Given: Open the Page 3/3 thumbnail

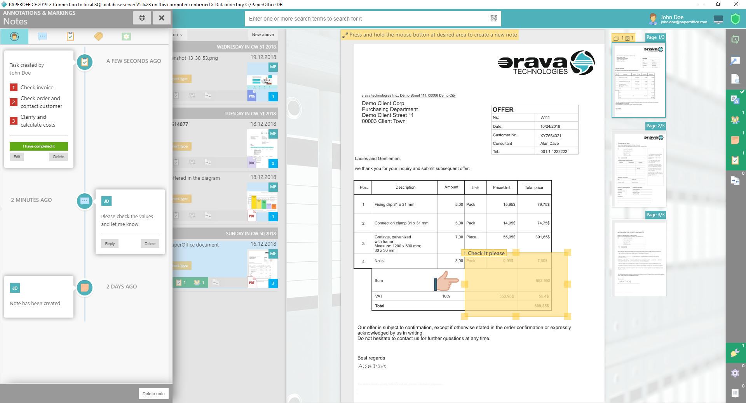Looking at the screenshot, I should point(639,257).
